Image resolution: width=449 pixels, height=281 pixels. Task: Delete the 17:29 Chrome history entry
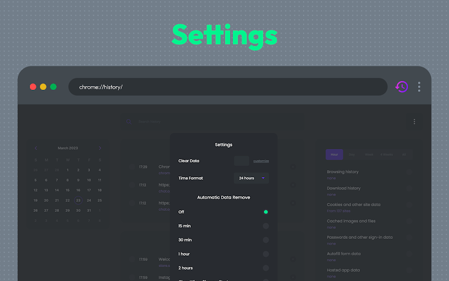click(292, 166)
